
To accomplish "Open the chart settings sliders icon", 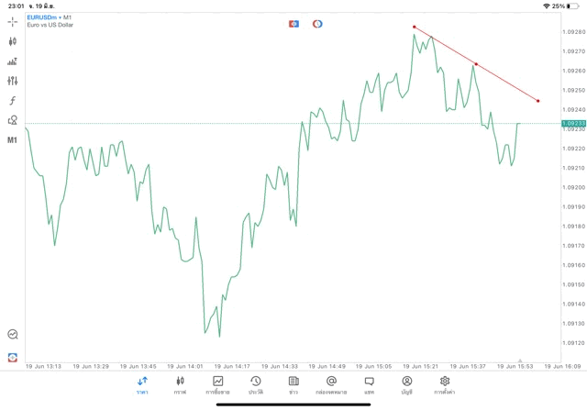I will (13, 81).
